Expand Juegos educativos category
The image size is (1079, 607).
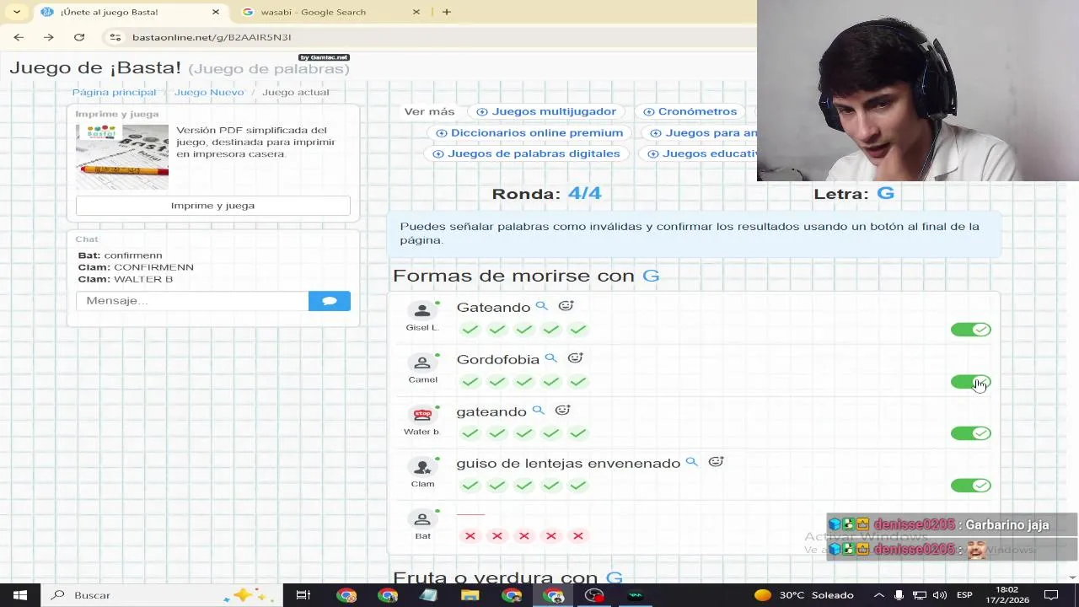coord(700,153)
